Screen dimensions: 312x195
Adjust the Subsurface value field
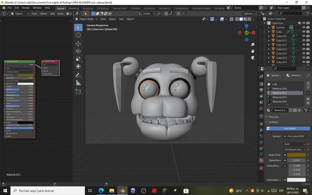click(296, 160)
